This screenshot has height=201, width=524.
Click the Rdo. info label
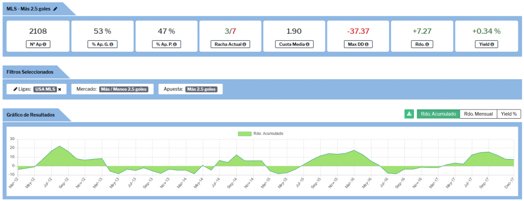(x=422, y=44)
